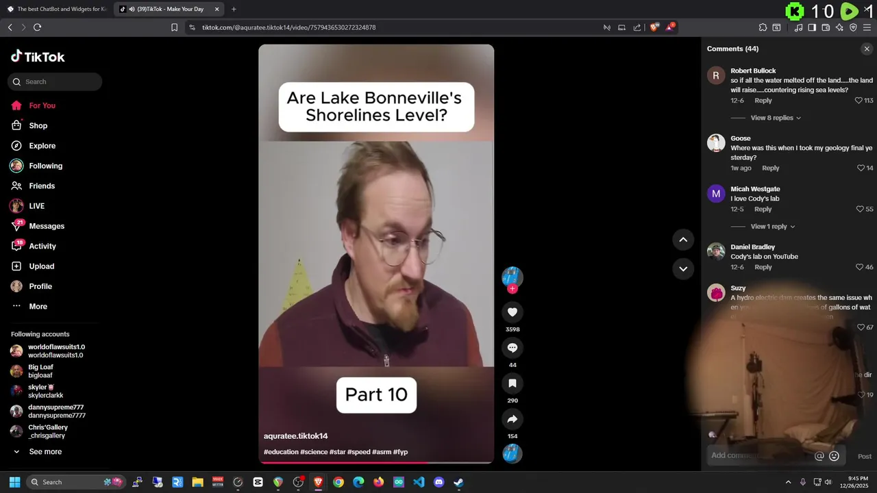Screen dimensions: 877x493
Task: Open the #education hashtag
Action: tap(281, 452)
